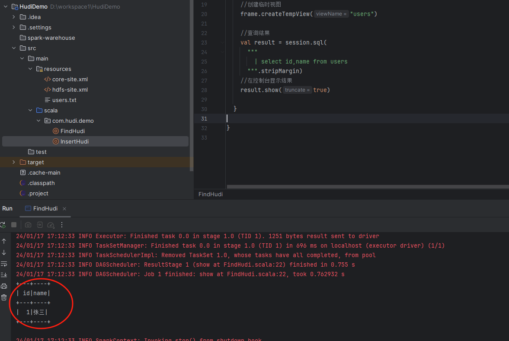
Task: Clear all console output with trash icon
Action: 4,297
